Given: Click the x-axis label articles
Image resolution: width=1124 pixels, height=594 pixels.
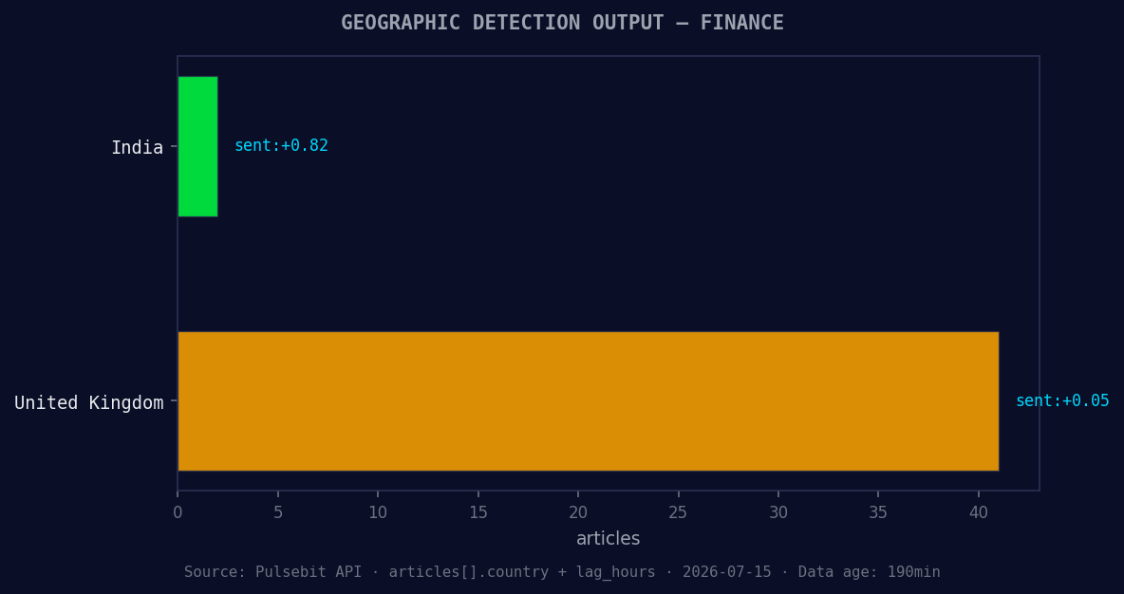Looking at the screenshot, I should pos(608,538).
